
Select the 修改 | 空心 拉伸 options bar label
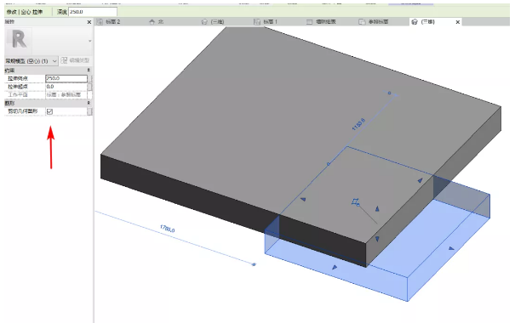25,12
